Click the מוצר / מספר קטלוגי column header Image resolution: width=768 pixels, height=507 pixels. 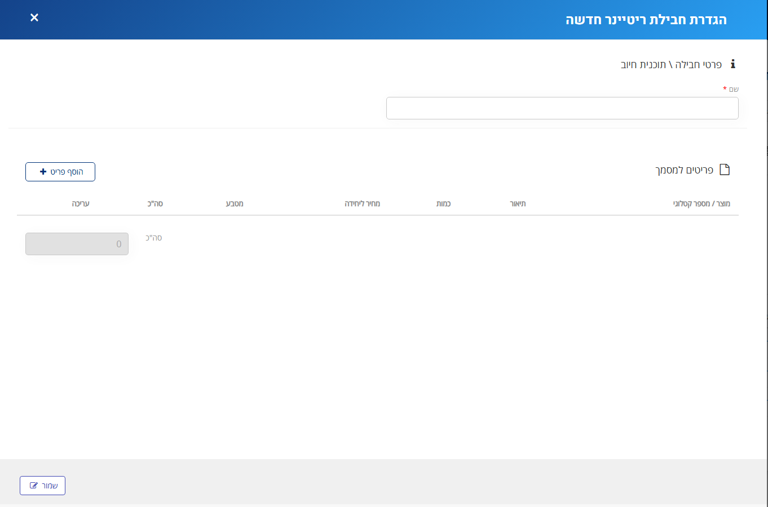(x=701, y=203)
